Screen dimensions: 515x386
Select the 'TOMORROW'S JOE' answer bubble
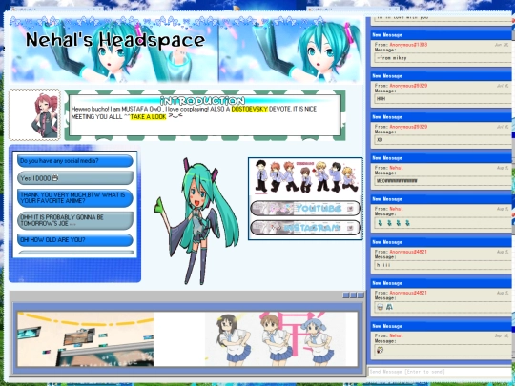(75, 220)
